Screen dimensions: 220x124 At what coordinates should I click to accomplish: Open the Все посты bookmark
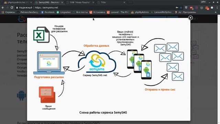coord(80,12)
